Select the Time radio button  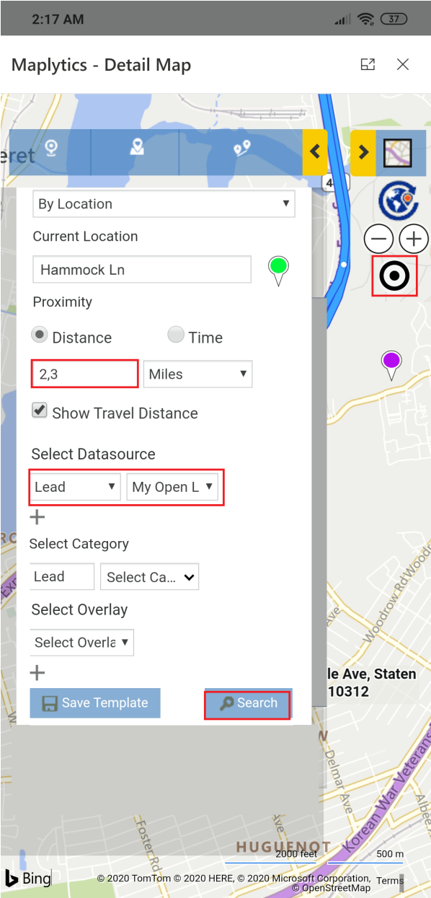[x=176, y=335]
